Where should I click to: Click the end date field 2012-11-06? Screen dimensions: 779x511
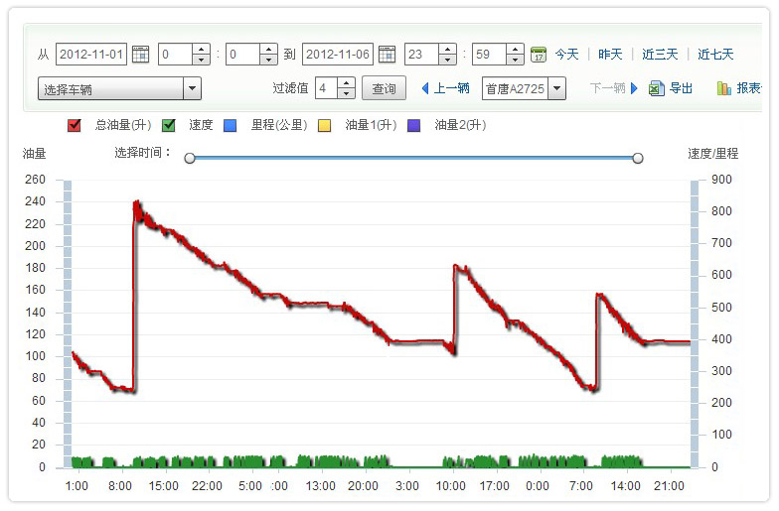pos(338,54)
